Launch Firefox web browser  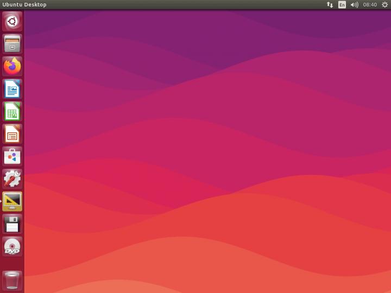point(12,66)
